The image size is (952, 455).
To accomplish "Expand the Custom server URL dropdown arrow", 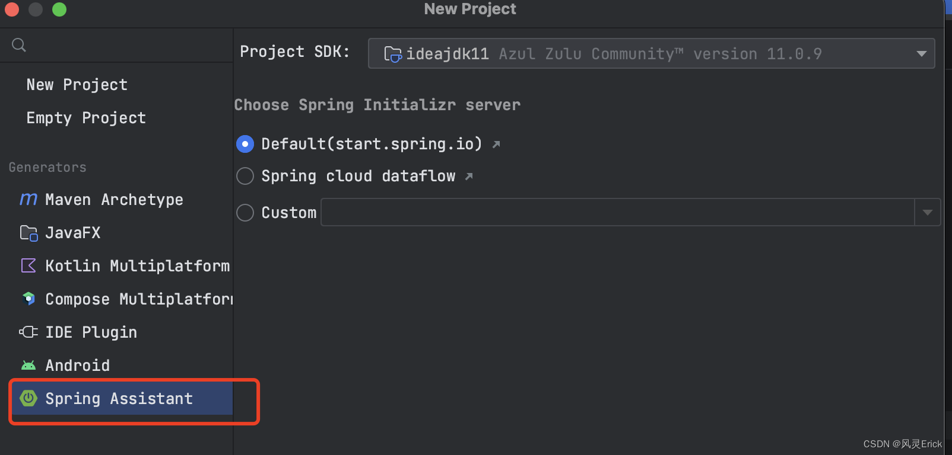I will 928,212.
